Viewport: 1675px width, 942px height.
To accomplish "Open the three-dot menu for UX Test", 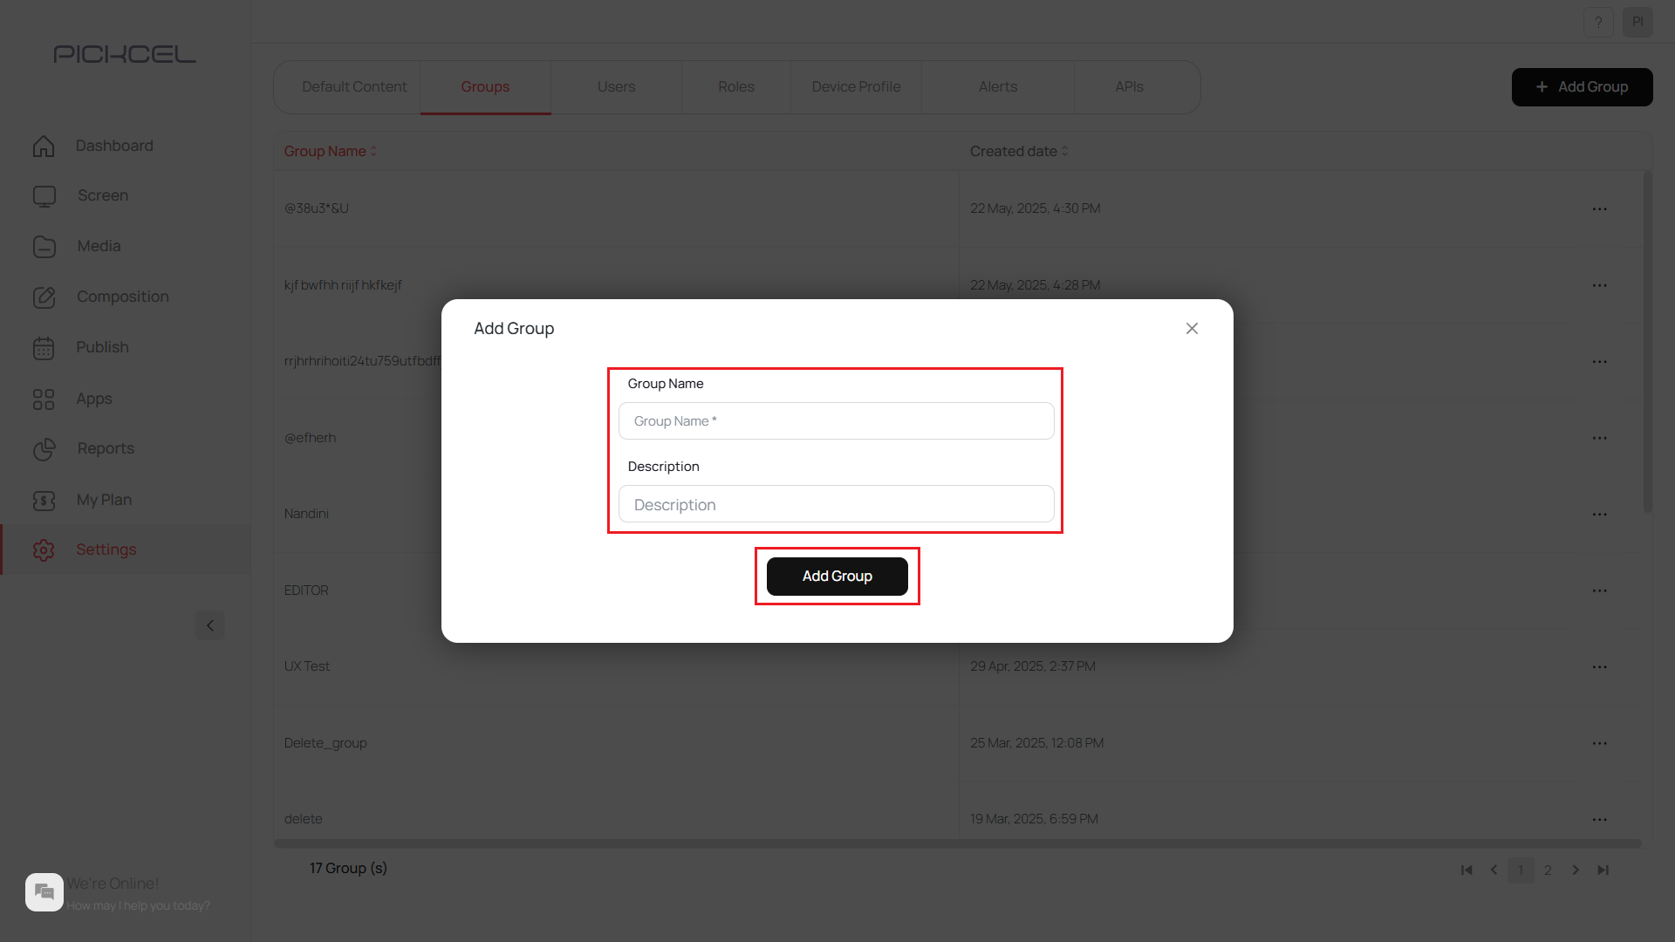I will tap(1600, 666).
